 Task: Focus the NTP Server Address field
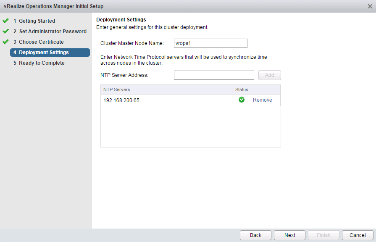click(x=214, y=75)
